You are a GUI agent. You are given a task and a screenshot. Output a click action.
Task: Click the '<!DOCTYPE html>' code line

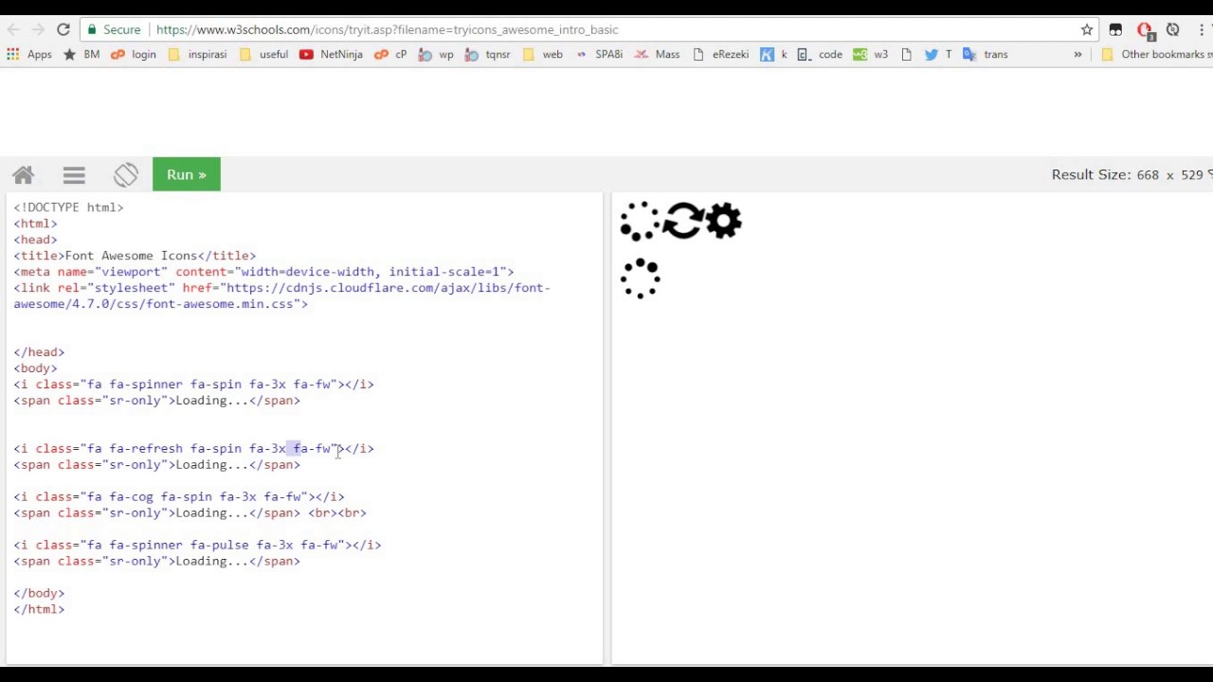[68, 207]
